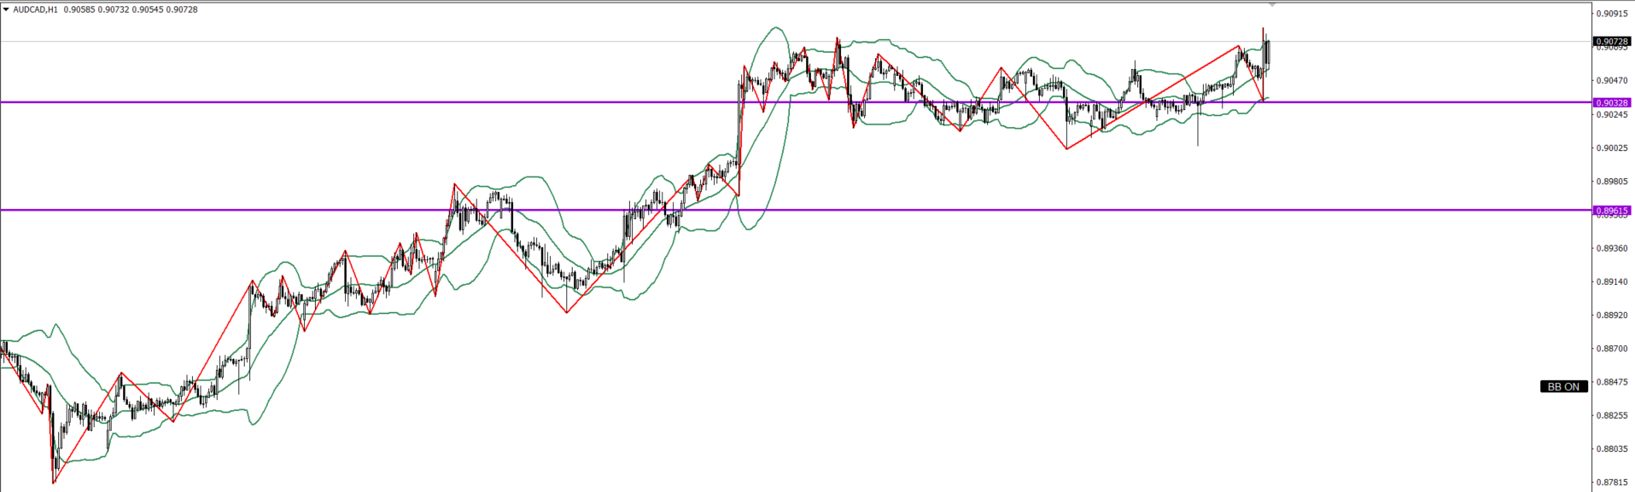Select the OHLC values in chart header
Viewport: 1635px width, 492px height.
pos(131,9)
